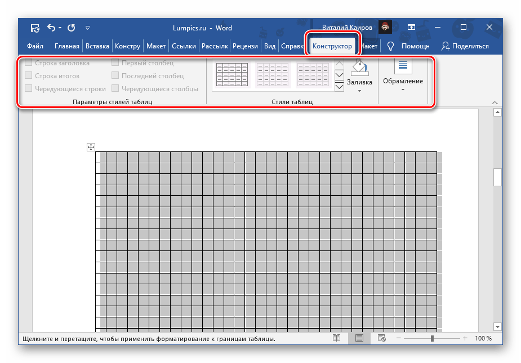This screenshot has width=521, height=363.
Task: Open the Заливка color dropdown arrow
Action: click(359, 91)
